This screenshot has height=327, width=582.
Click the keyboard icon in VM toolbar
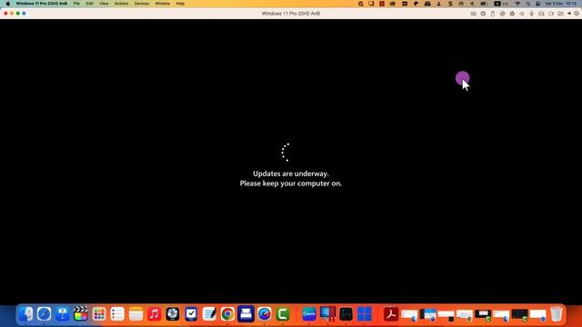click(473, 14)
